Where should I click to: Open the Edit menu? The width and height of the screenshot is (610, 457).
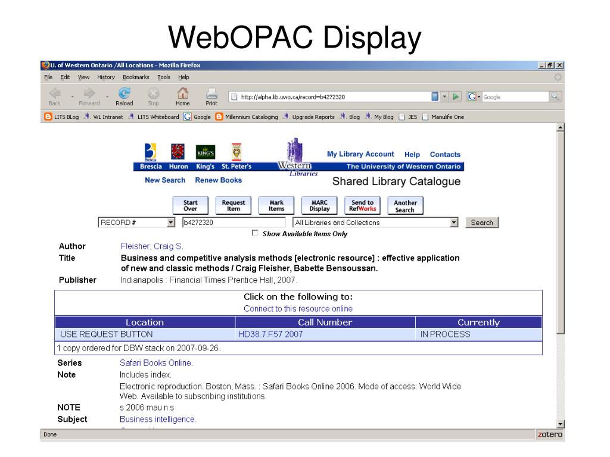tap(65, 77)
